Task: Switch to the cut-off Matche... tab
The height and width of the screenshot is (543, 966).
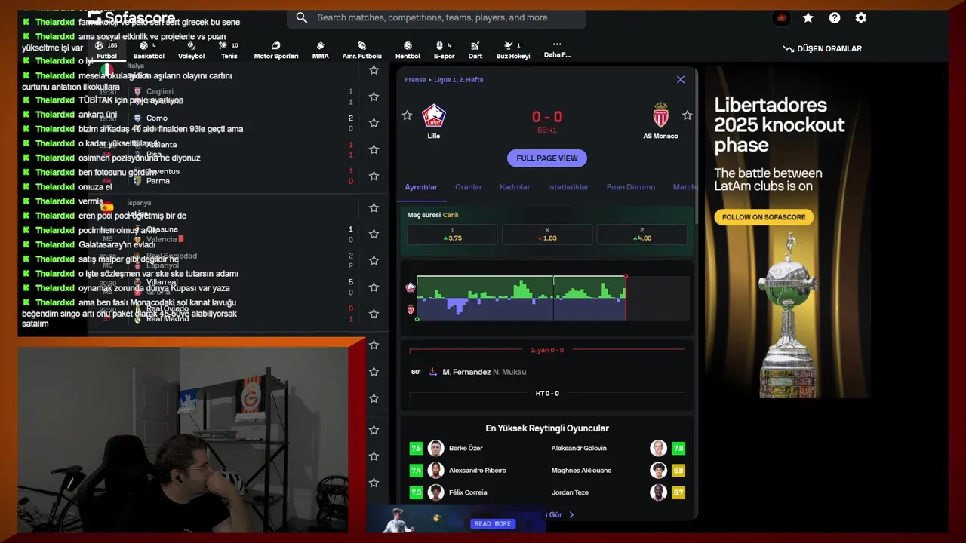Action: [x=685, y=187]
